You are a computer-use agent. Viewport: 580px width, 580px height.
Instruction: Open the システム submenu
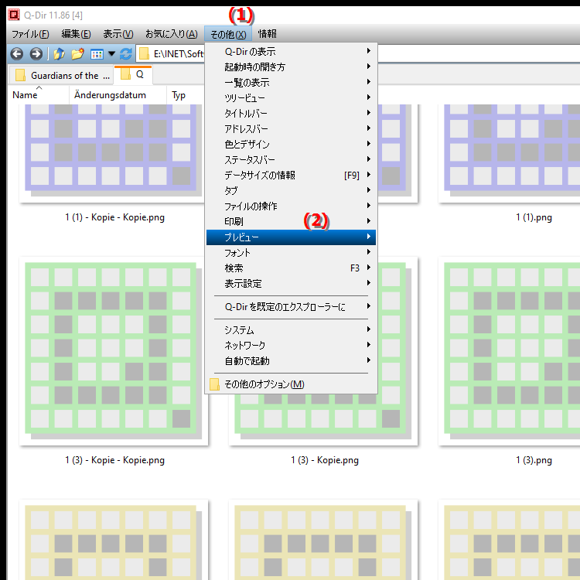point(291,329)
